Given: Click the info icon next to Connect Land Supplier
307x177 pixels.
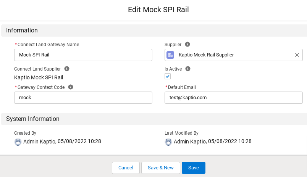Looking at the screenshot, I should tap(67, 69).
